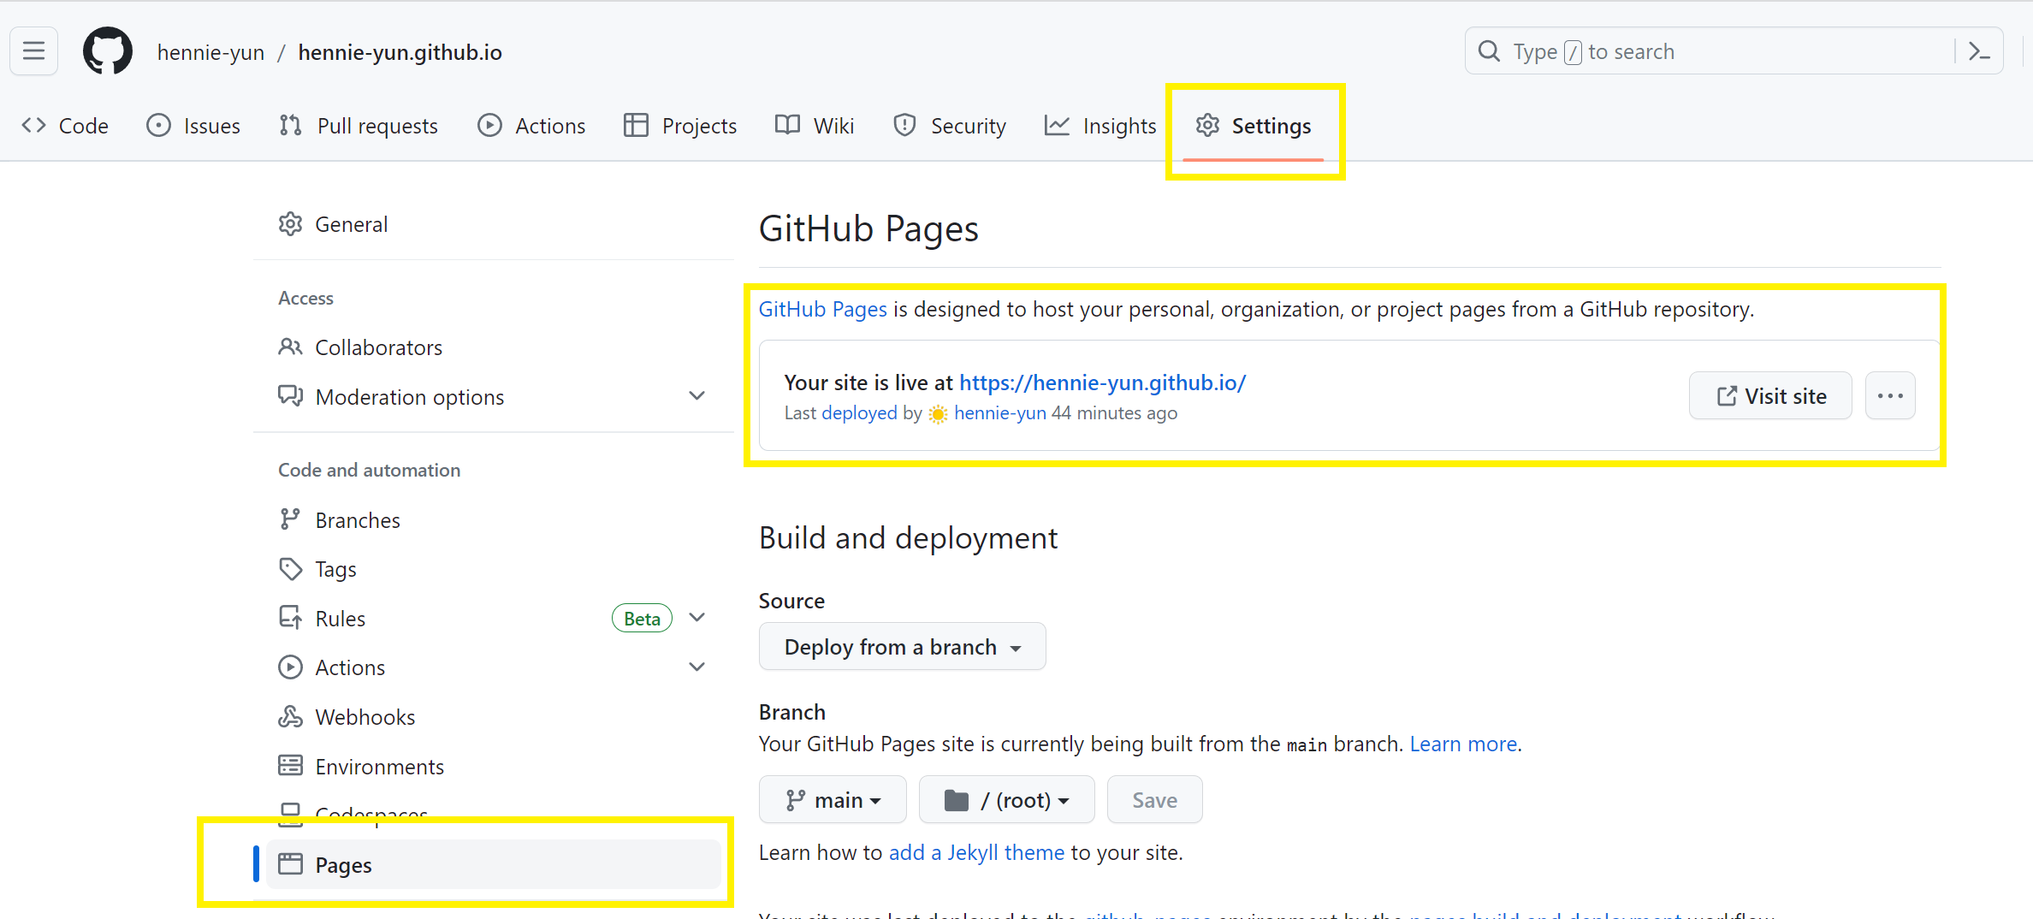Select Environments in the sidebar
Image resolution: width=2033 pixels, height=919 pixels.
pyautogui.click(x=494, y=766)
